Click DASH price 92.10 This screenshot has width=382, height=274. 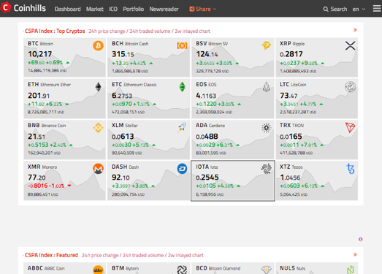[x=121, y=178]
